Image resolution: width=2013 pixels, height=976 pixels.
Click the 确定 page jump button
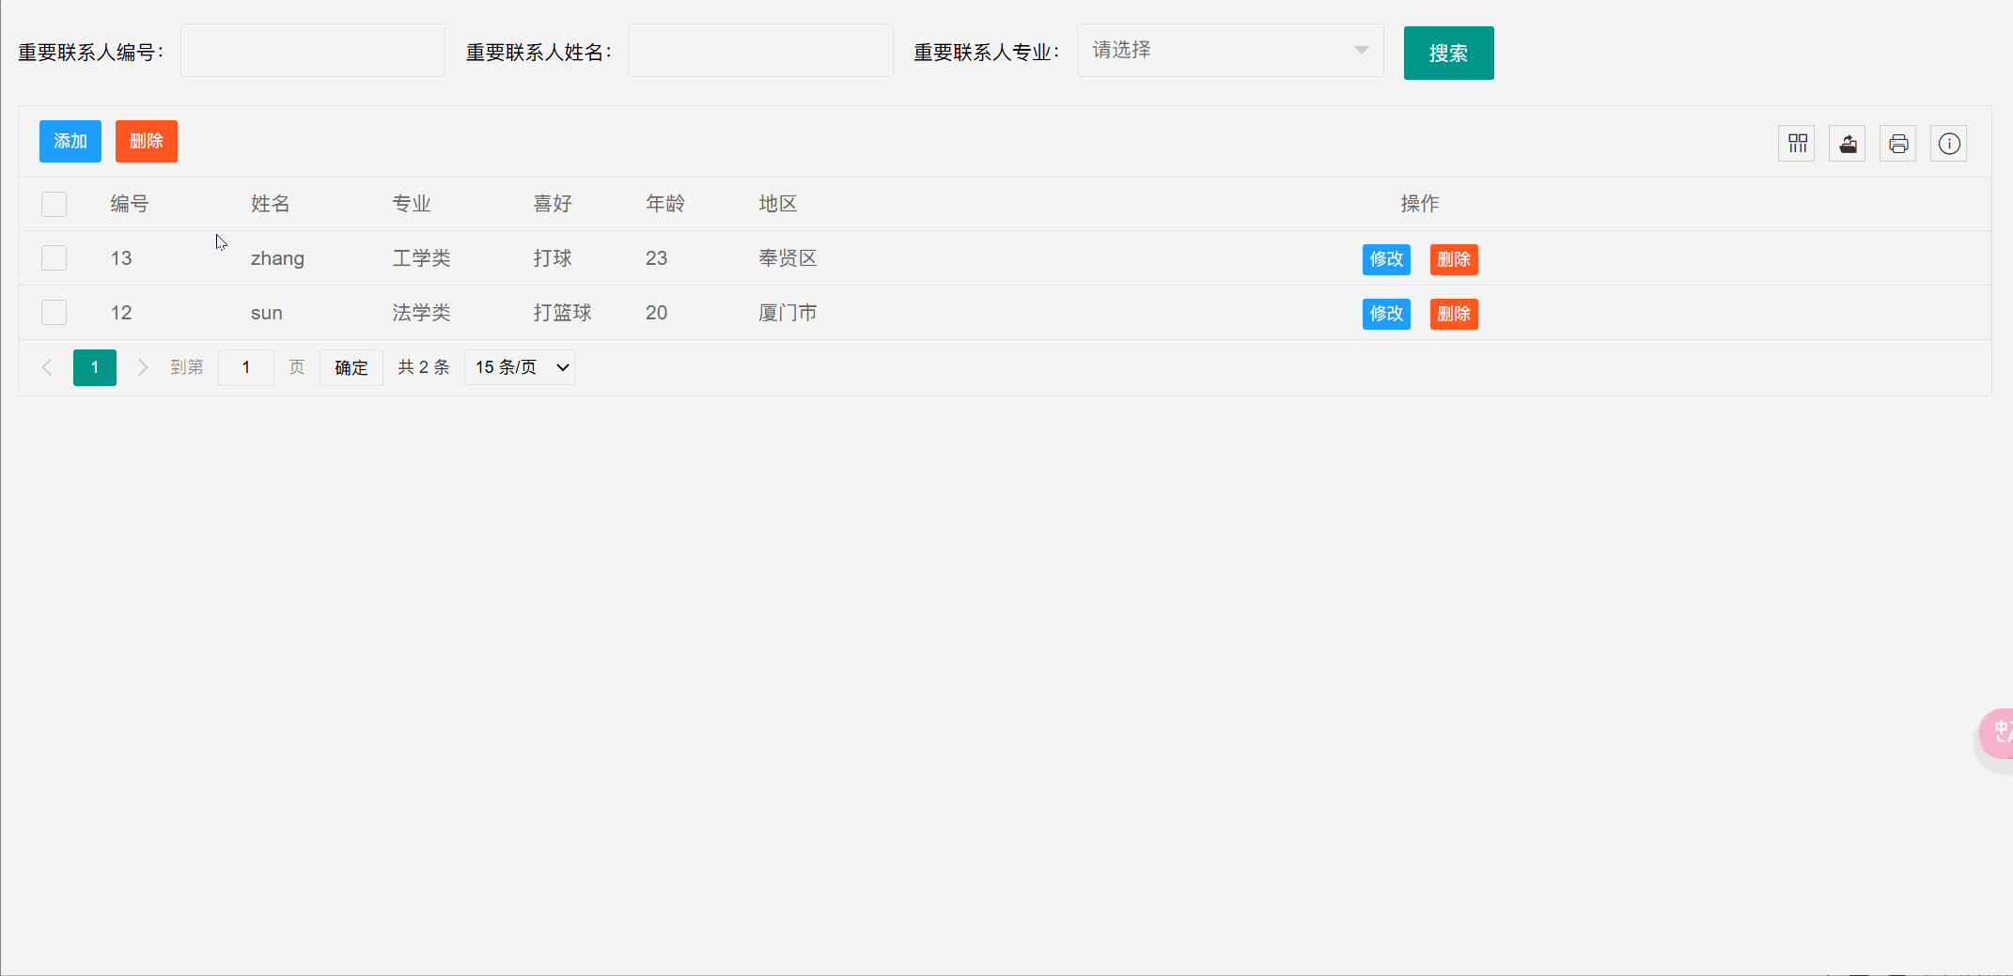[351, 367]
